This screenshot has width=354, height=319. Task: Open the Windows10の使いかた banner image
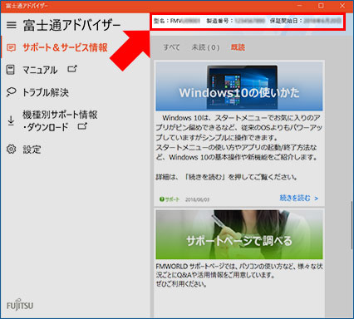(239, 86)
